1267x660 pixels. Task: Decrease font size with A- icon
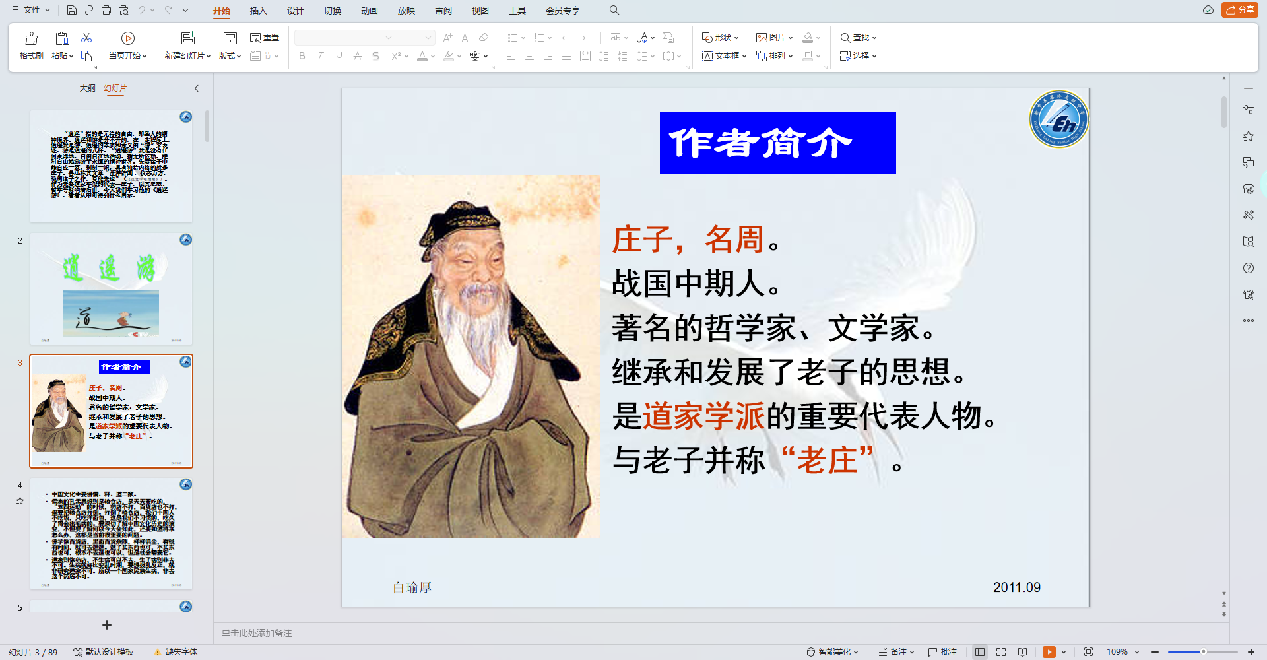466,38
